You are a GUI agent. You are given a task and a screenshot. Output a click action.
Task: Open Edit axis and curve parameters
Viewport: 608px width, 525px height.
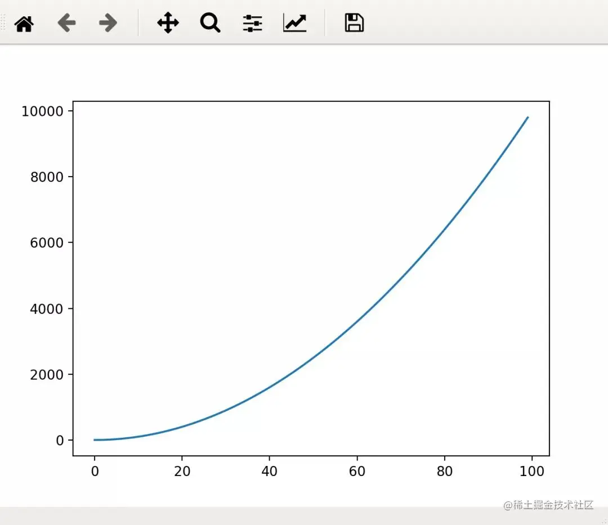(294, 23)
